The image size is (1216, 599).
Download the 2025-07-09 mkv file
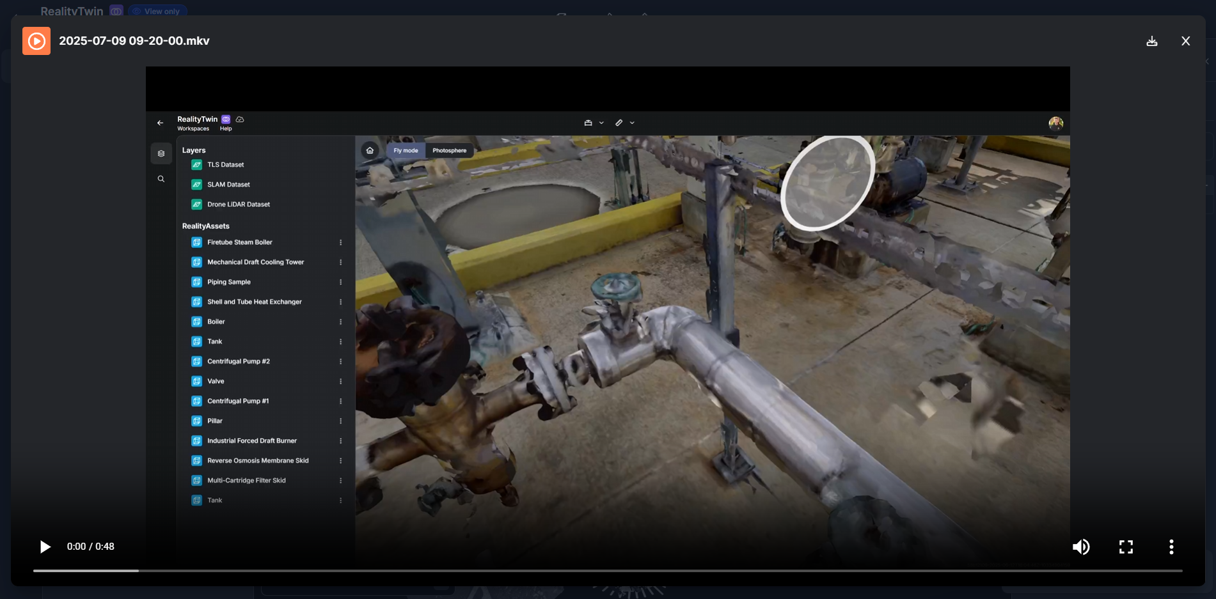pos(1152,41)
